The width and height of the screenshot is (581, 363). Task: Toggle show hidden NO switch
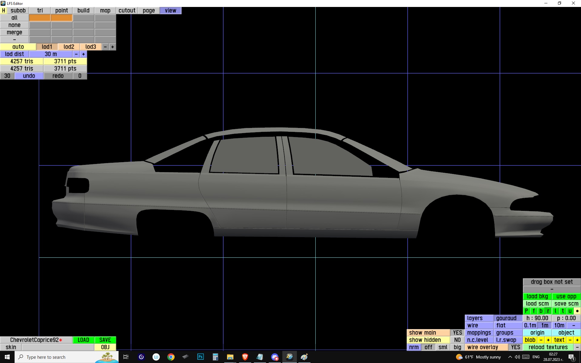coord(457,340)
